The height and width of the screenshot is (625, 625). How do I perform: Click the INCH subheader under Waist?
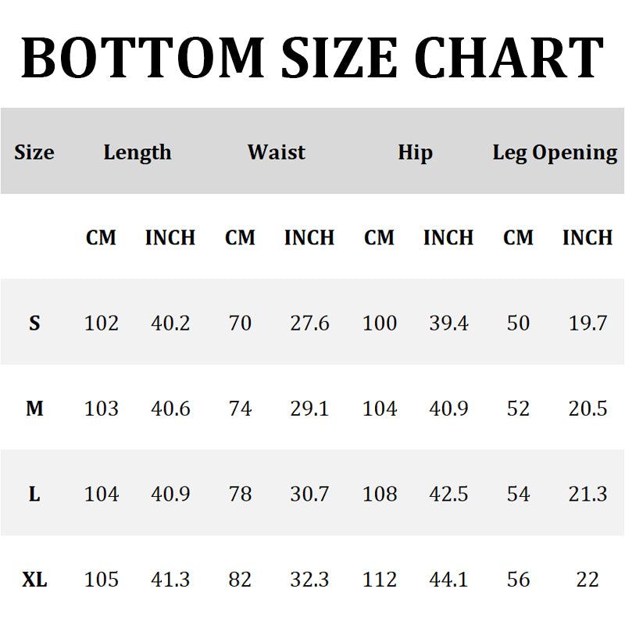point(309,237)
